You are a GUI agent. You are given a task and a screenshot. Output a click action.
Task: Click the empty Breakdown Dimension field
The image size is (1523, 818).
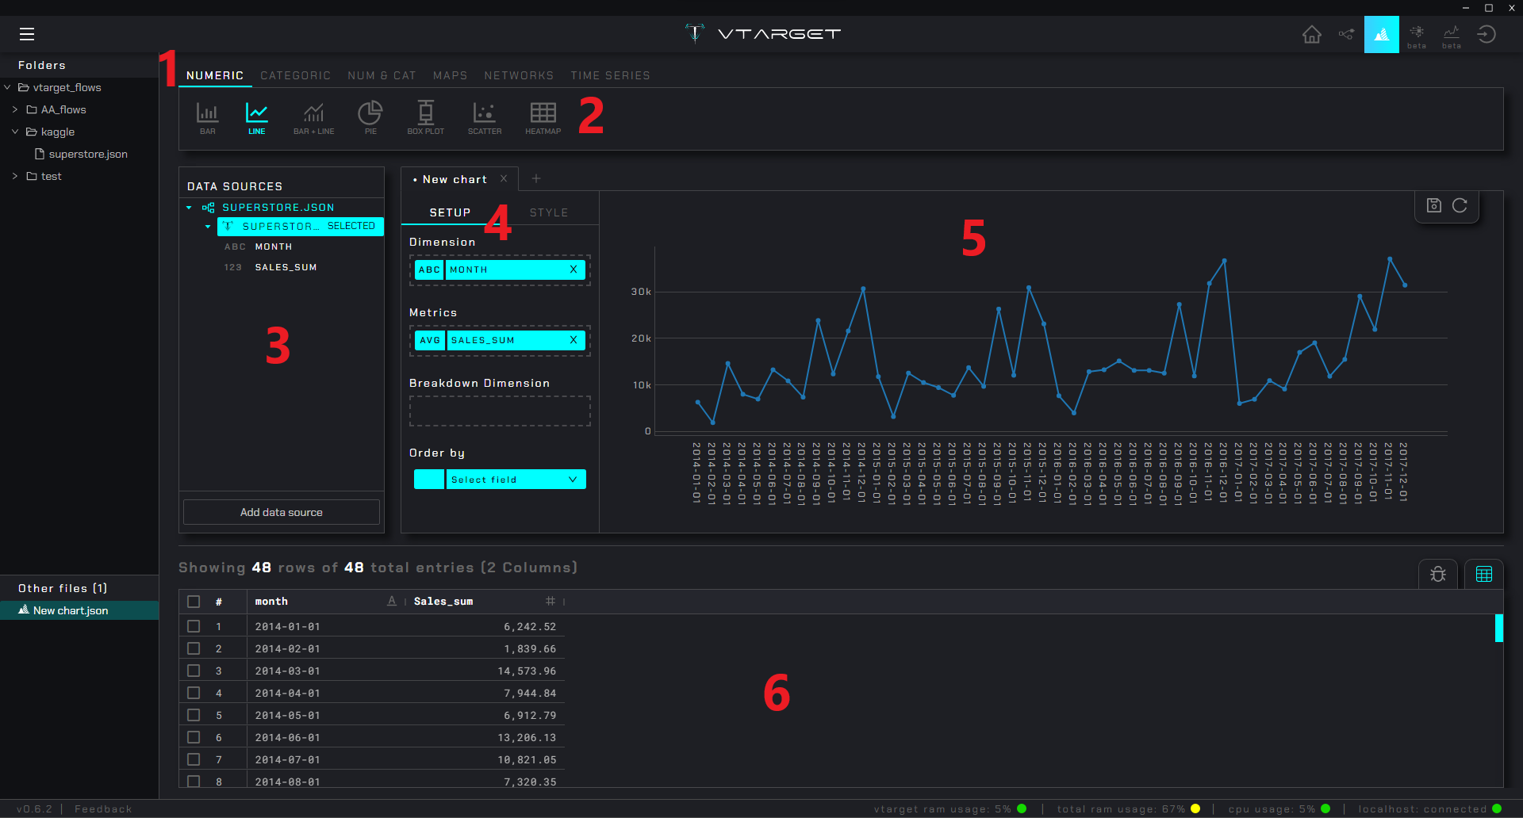pyautogui.click(x=499, y=410)
